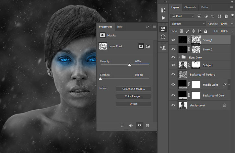Screen dimensions: 235x153
Task: Toggle mask visibility eye in Properties
Action: tap(139, 125)
